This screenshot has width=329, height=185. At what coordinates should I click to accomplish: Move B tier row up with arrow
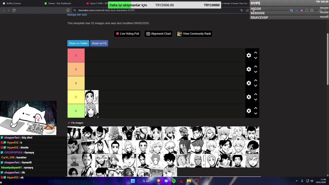coord(255,80)
